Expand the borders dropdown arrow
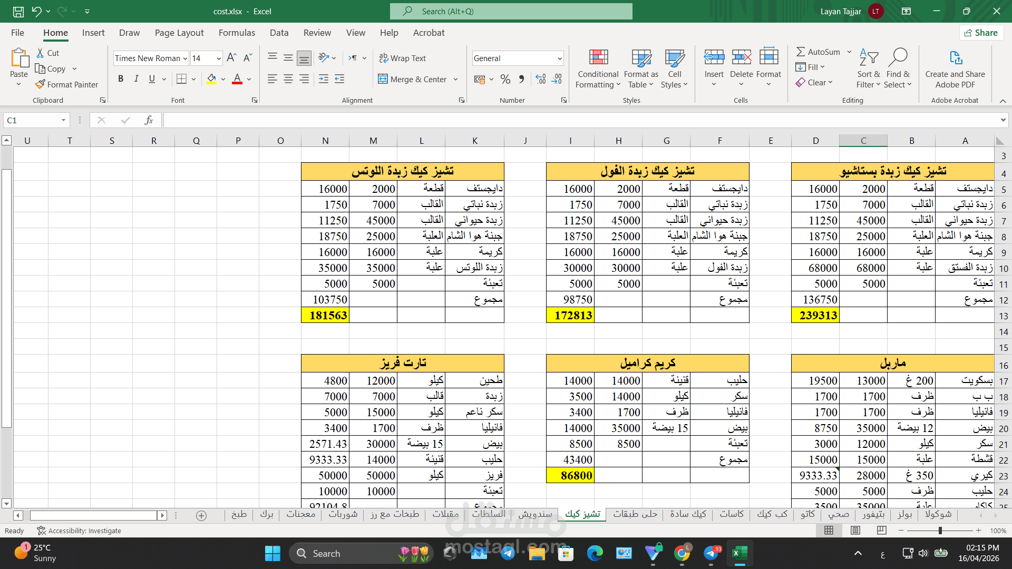Screen dimensions: 1012x569 pyautogui.click(x=194, y=80)
